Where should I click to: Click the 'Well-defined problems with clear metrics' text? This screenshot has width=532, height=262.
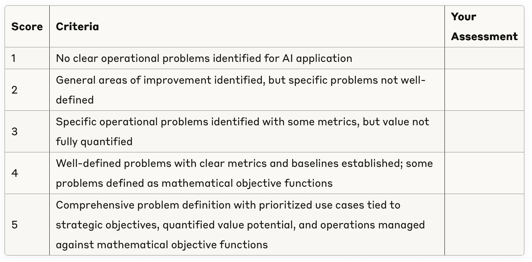(x=244, y=163)
